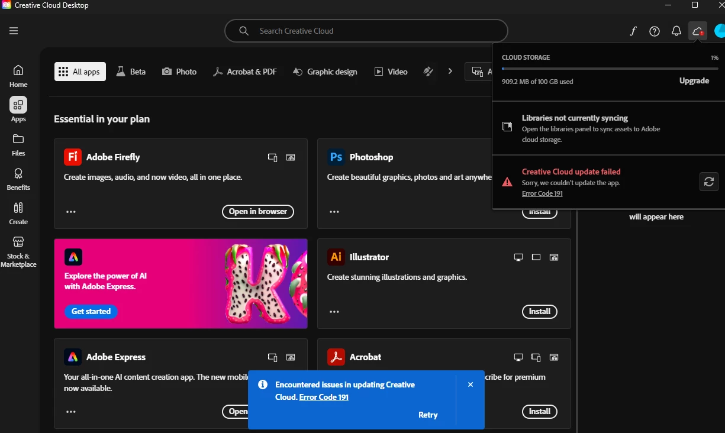Switch to the Graphic design category
The height and width of the screenshot is (433, 725).
tap(325, 72)
